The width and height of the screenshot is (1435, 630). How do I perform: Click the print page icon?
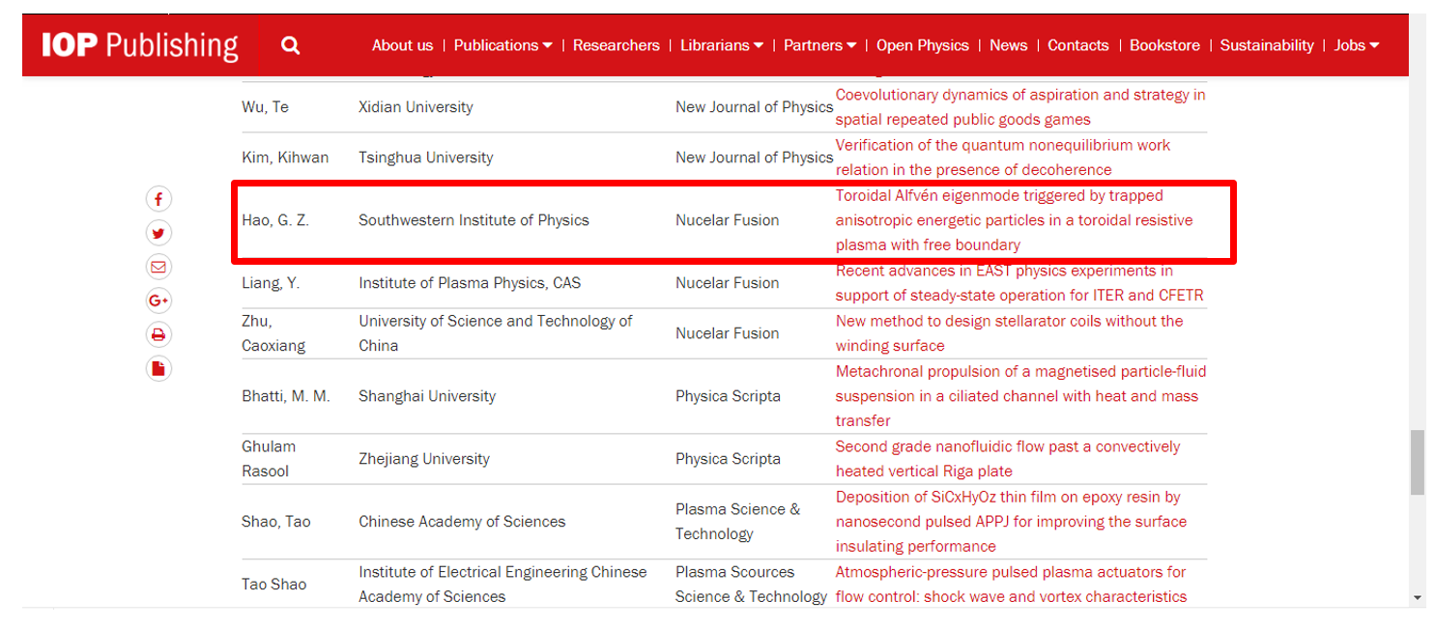tap(158, 335)
